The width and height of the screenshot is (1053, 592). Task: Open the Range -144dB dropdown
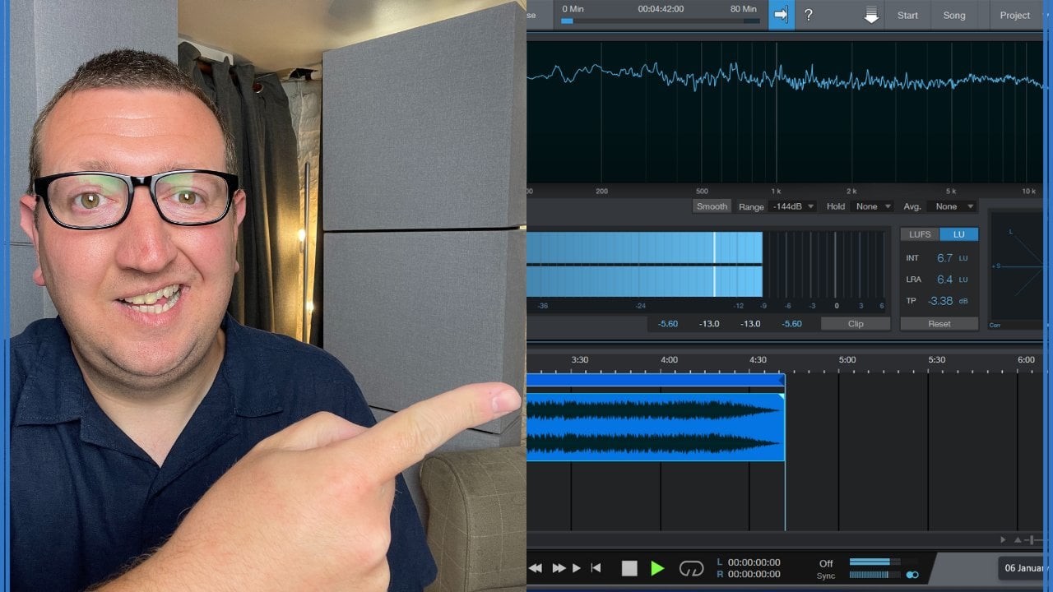tap(793, 206)
